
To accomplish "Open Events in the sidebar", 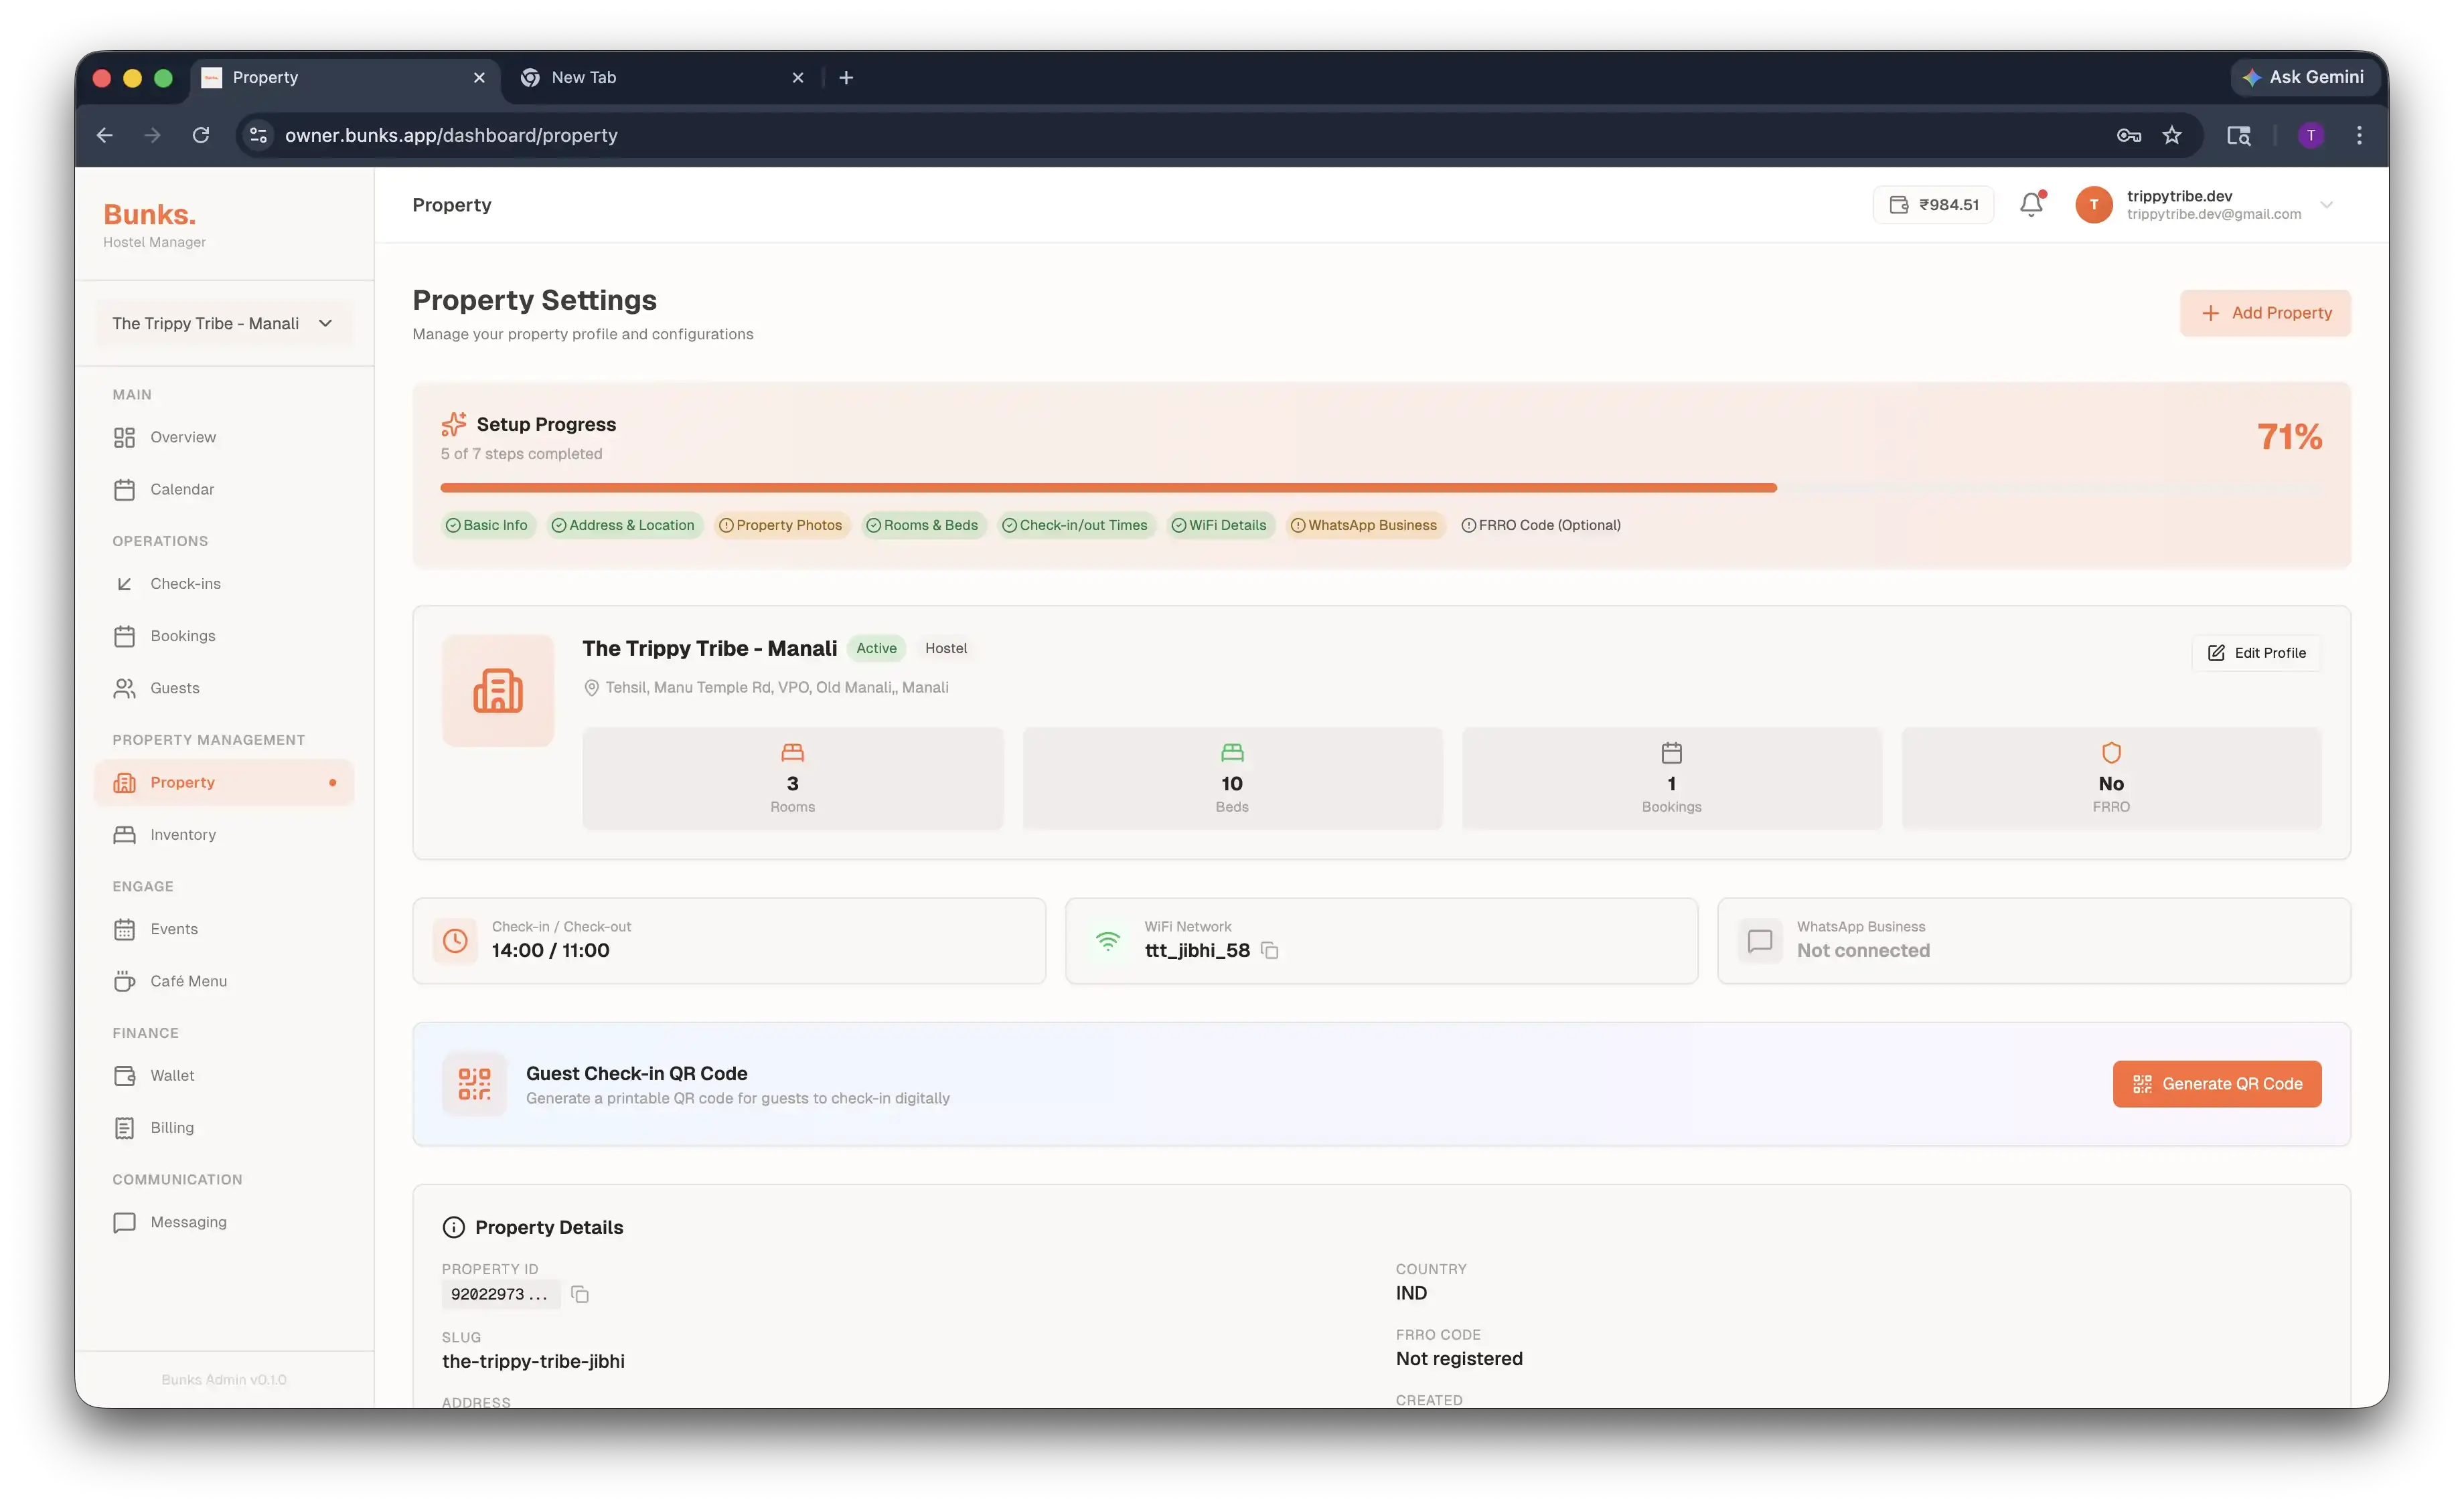I will (x=224, y=929).
